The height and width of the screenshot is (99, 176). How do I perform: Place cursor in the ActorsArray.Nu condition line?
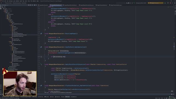click(58, 57)
